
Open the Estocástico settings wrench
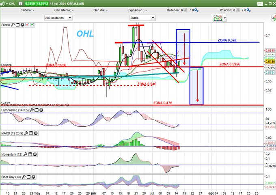tap(32, 110)
